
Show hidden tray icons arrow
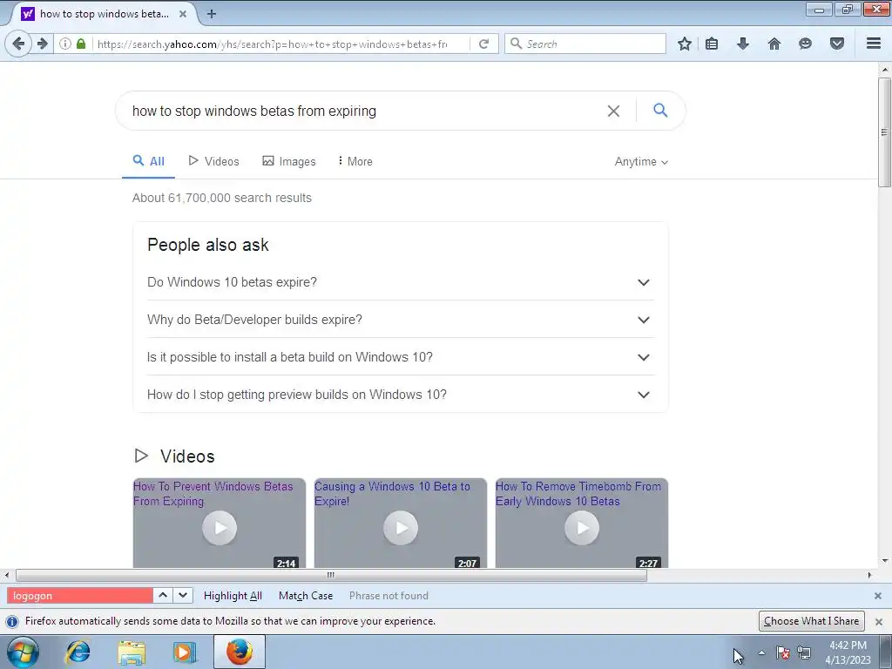point(761,652)
